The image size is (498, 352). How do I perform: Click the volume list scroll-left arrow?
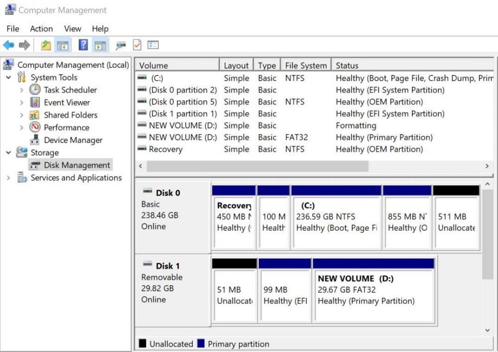(141, 166)
